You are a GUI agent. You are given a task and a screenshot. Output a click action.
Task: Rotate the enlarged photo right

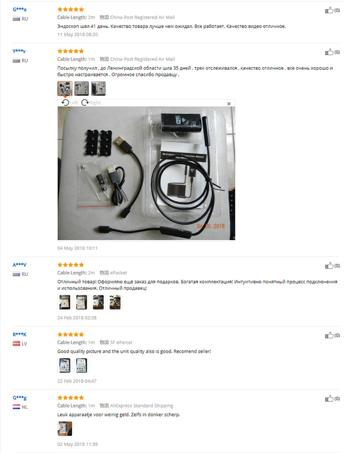(91, 102)
